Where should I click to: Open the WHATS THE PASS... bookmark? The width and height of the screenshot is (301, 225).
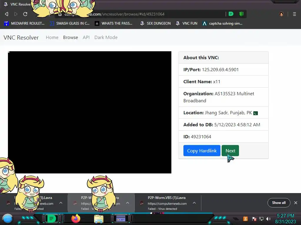113,23
